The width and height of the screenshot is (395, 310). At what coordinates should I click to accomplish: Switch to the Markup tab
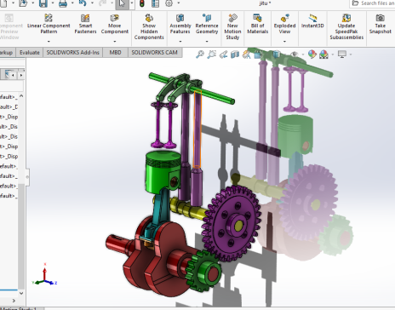click(7, 53)
